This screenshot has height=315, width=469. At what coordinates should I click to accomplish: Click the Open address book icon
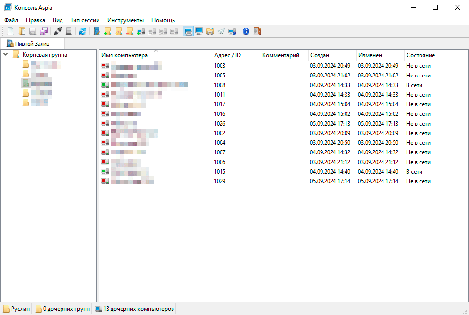(22, 32)
